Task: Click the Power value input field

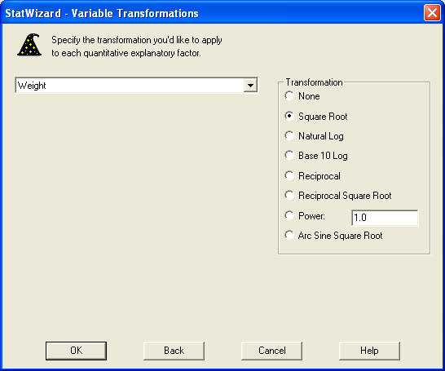Action: [x=385, y=218]
